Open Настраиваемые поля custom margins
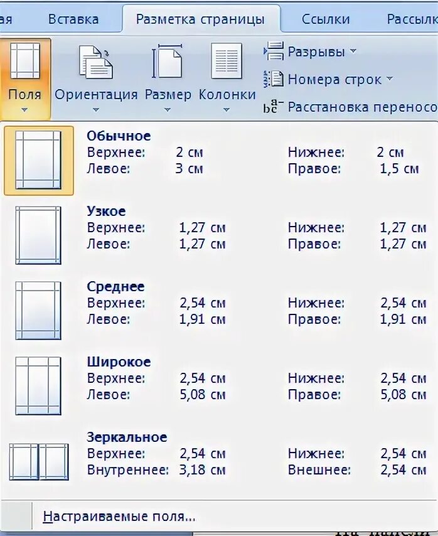 [119, 517]
